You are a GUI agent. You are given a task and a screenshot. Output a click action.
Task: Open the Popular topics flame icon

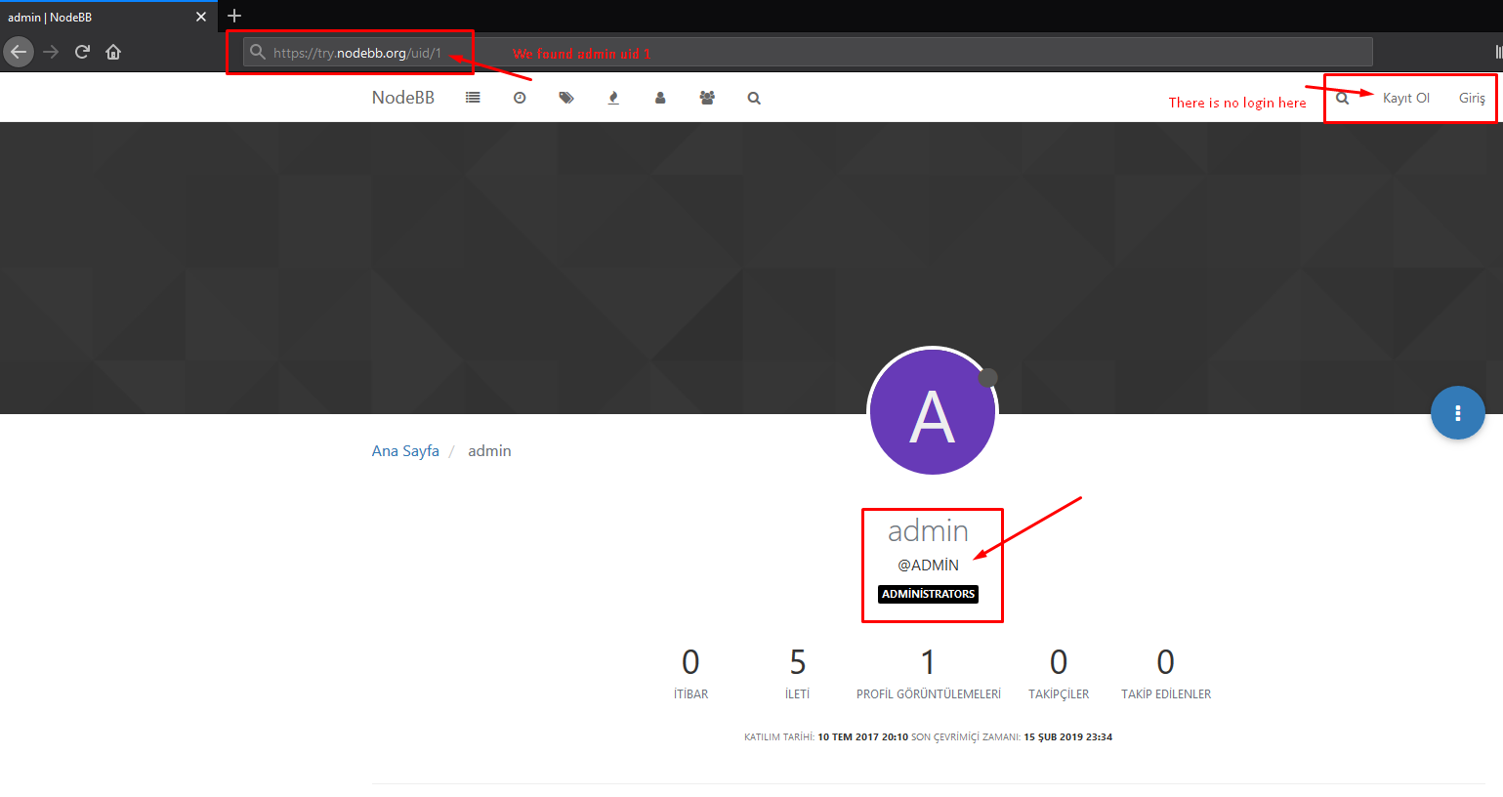coord(613,98)
